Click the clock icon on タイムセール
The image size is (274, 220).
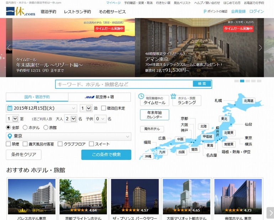pyautogui.click(x=141, y=96)
